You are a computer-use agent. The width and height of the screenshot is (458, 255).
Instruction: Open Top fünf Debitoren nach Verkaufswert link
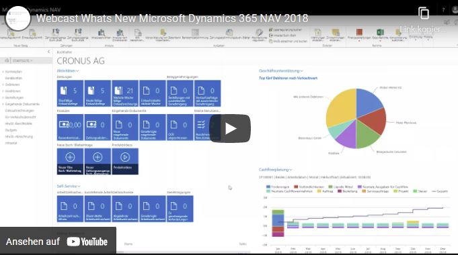288,78
